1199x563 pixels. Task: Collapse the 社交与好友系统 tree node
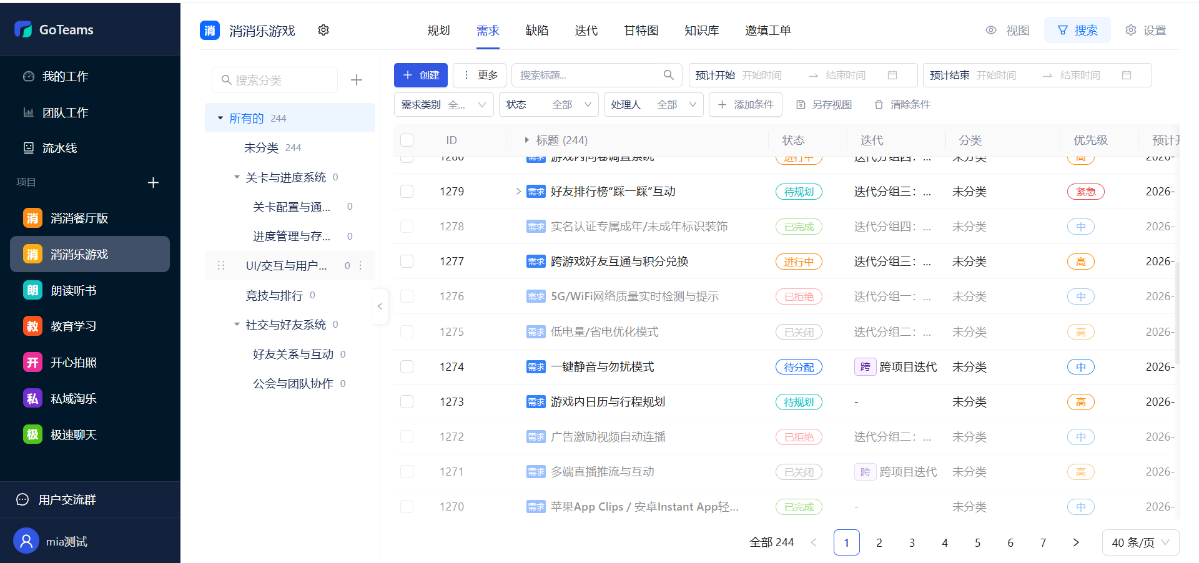[237, 325]
